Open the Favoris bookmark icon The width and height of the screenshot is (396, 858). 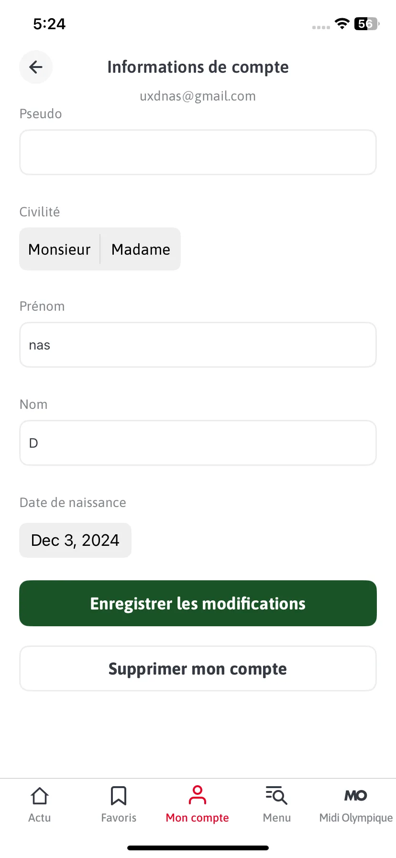119,796
